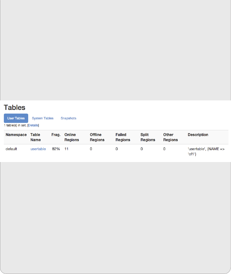Select the User Tables tab
The height and width of the screenshot is (274, 231).
16,118
